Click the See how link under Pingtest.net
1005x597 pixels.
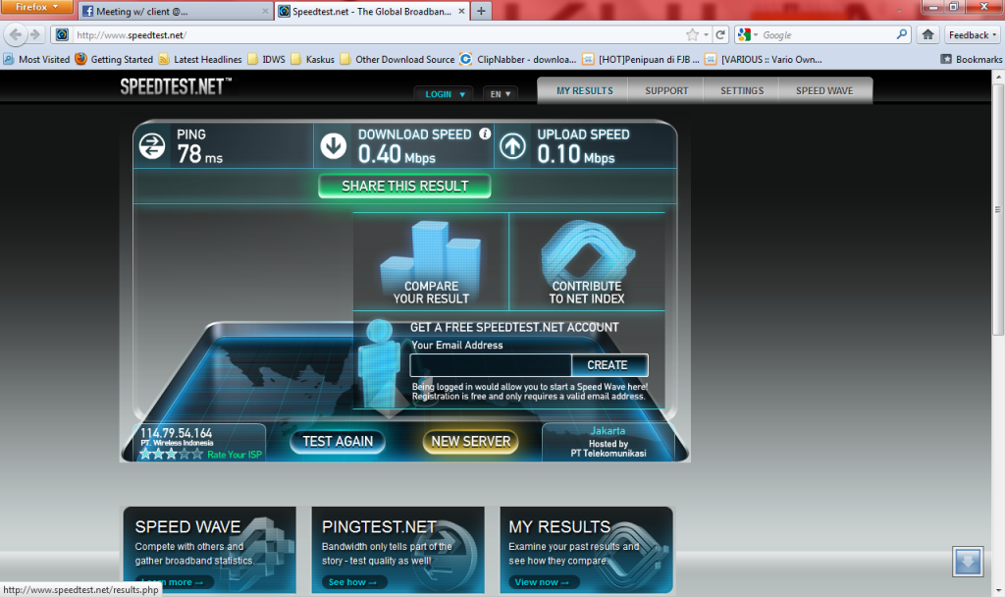click(x=354, y=582)
